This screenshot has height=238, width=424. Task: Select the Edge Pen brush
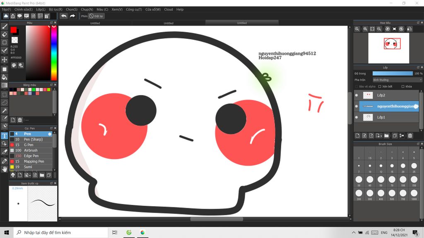(x=31, y=156)
